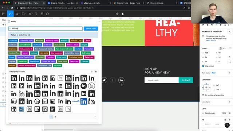Filter by Material Design Icons collection
233x131 pixels.
pos(25,57)
